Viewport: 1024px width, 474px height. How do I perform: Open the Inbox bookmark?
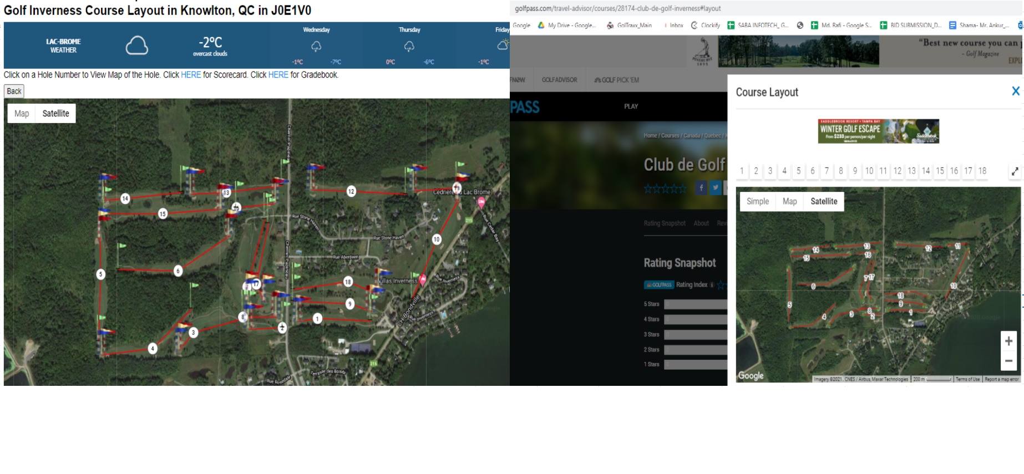673,25
